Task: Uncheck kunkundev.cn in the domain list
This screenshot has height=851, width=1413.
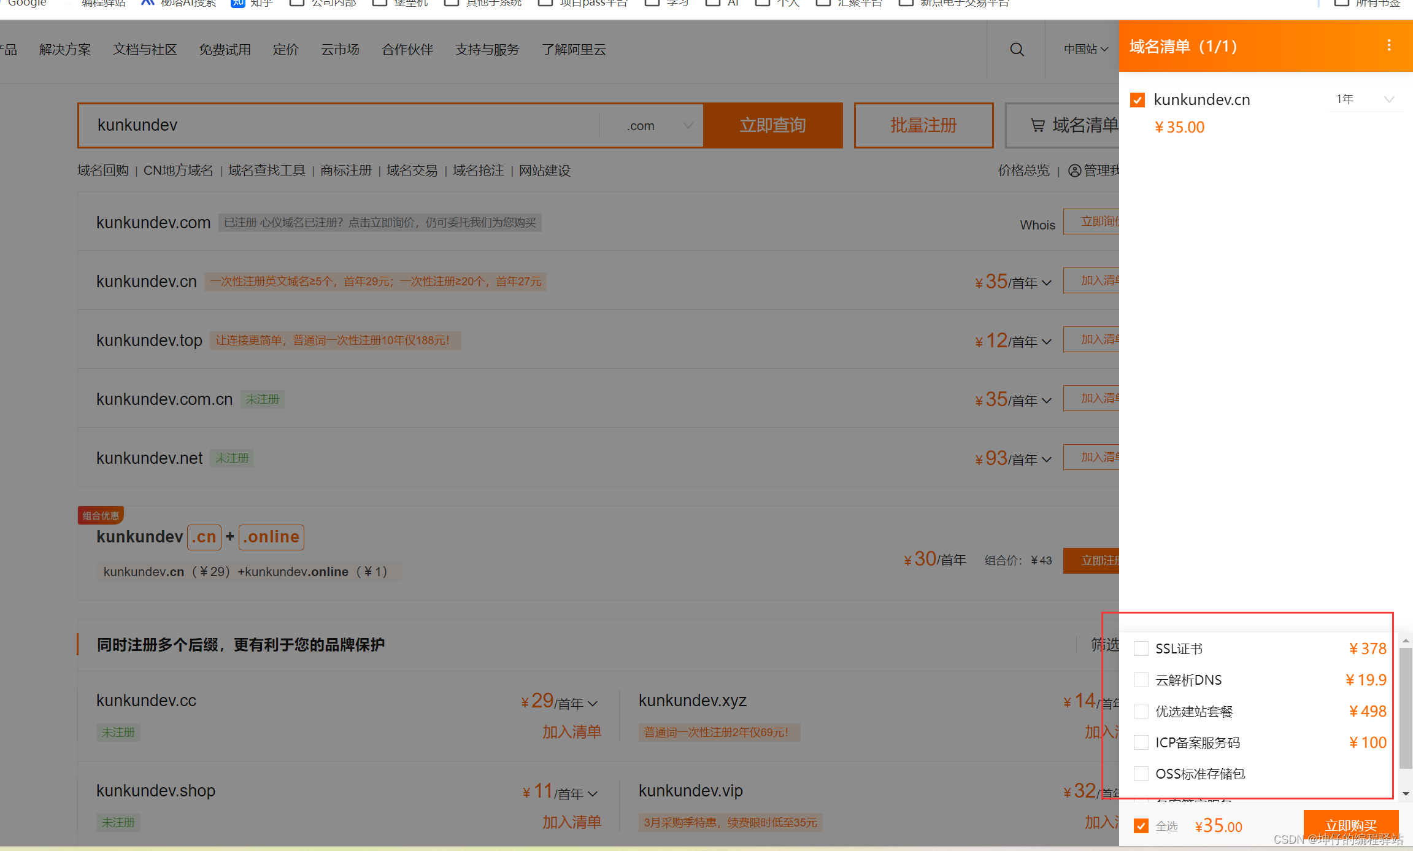Action: (x=1138, y=100)
